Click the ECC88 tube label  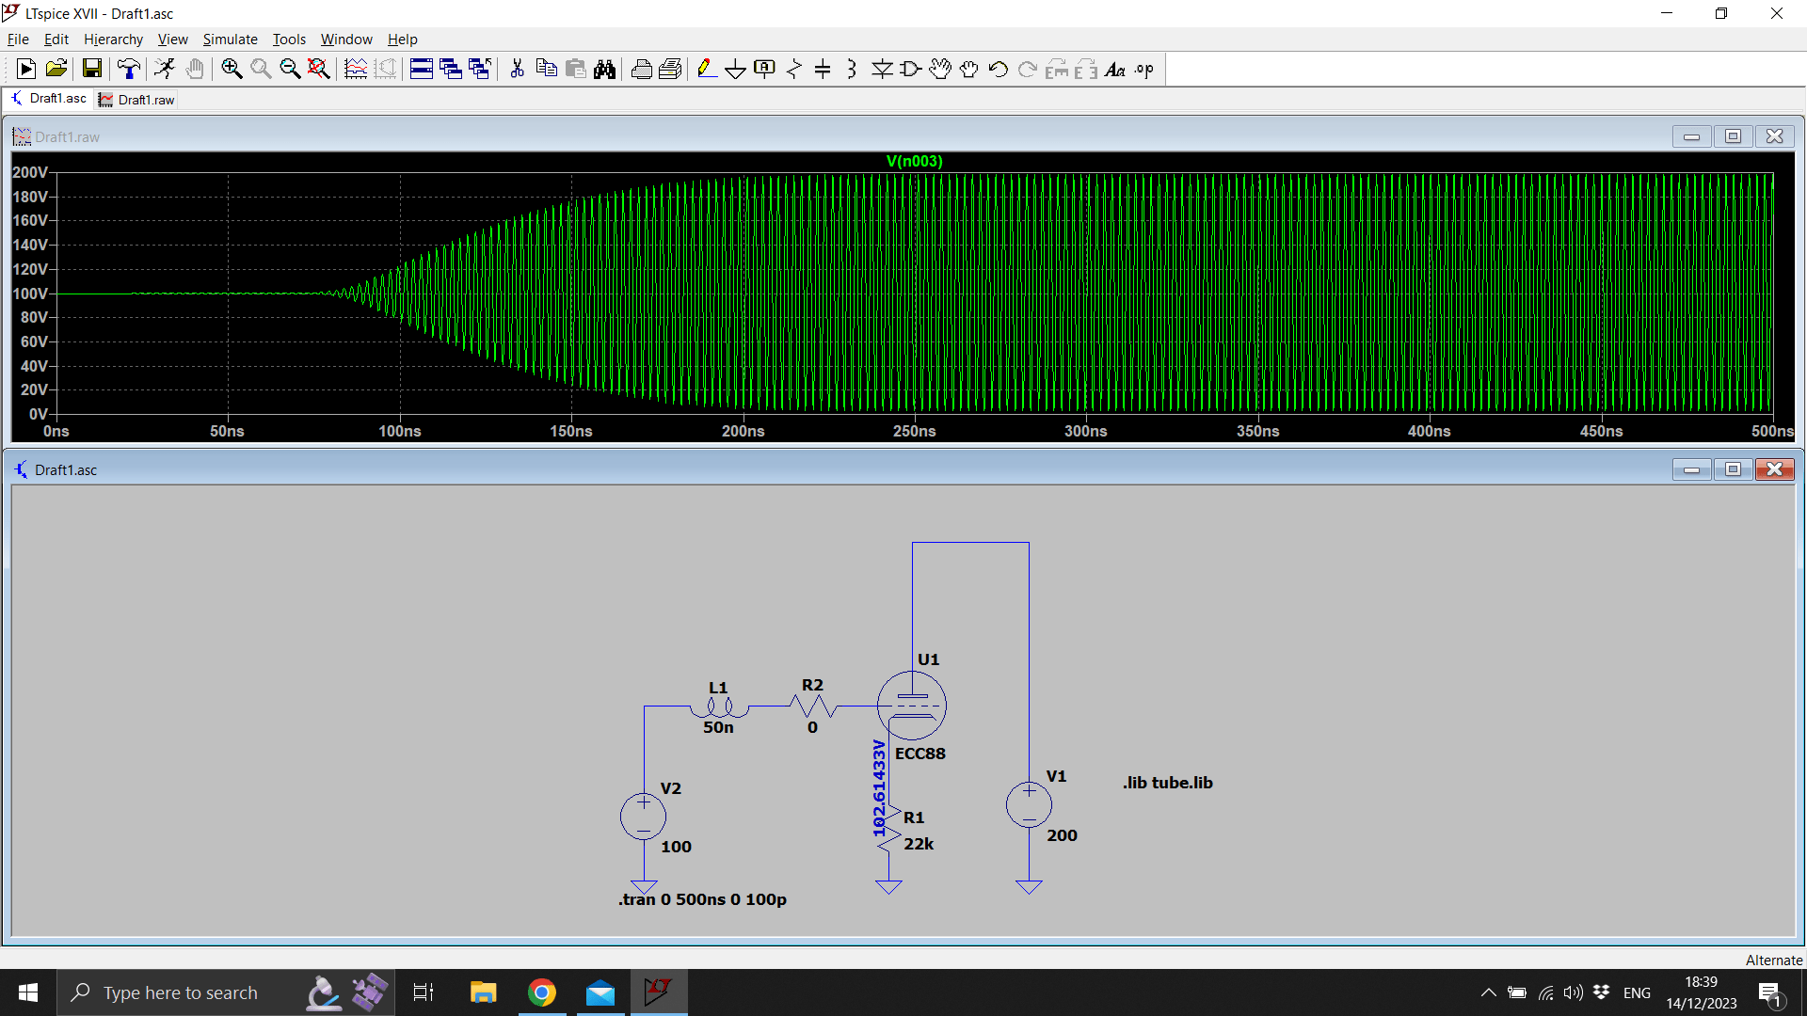[x=919, y=754]
